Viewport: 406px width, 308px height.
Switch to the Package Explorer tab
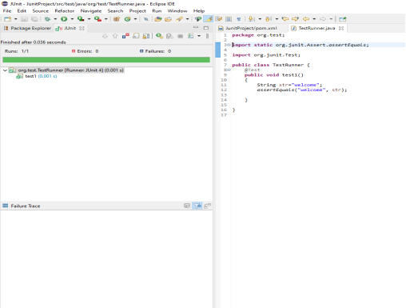27,28
